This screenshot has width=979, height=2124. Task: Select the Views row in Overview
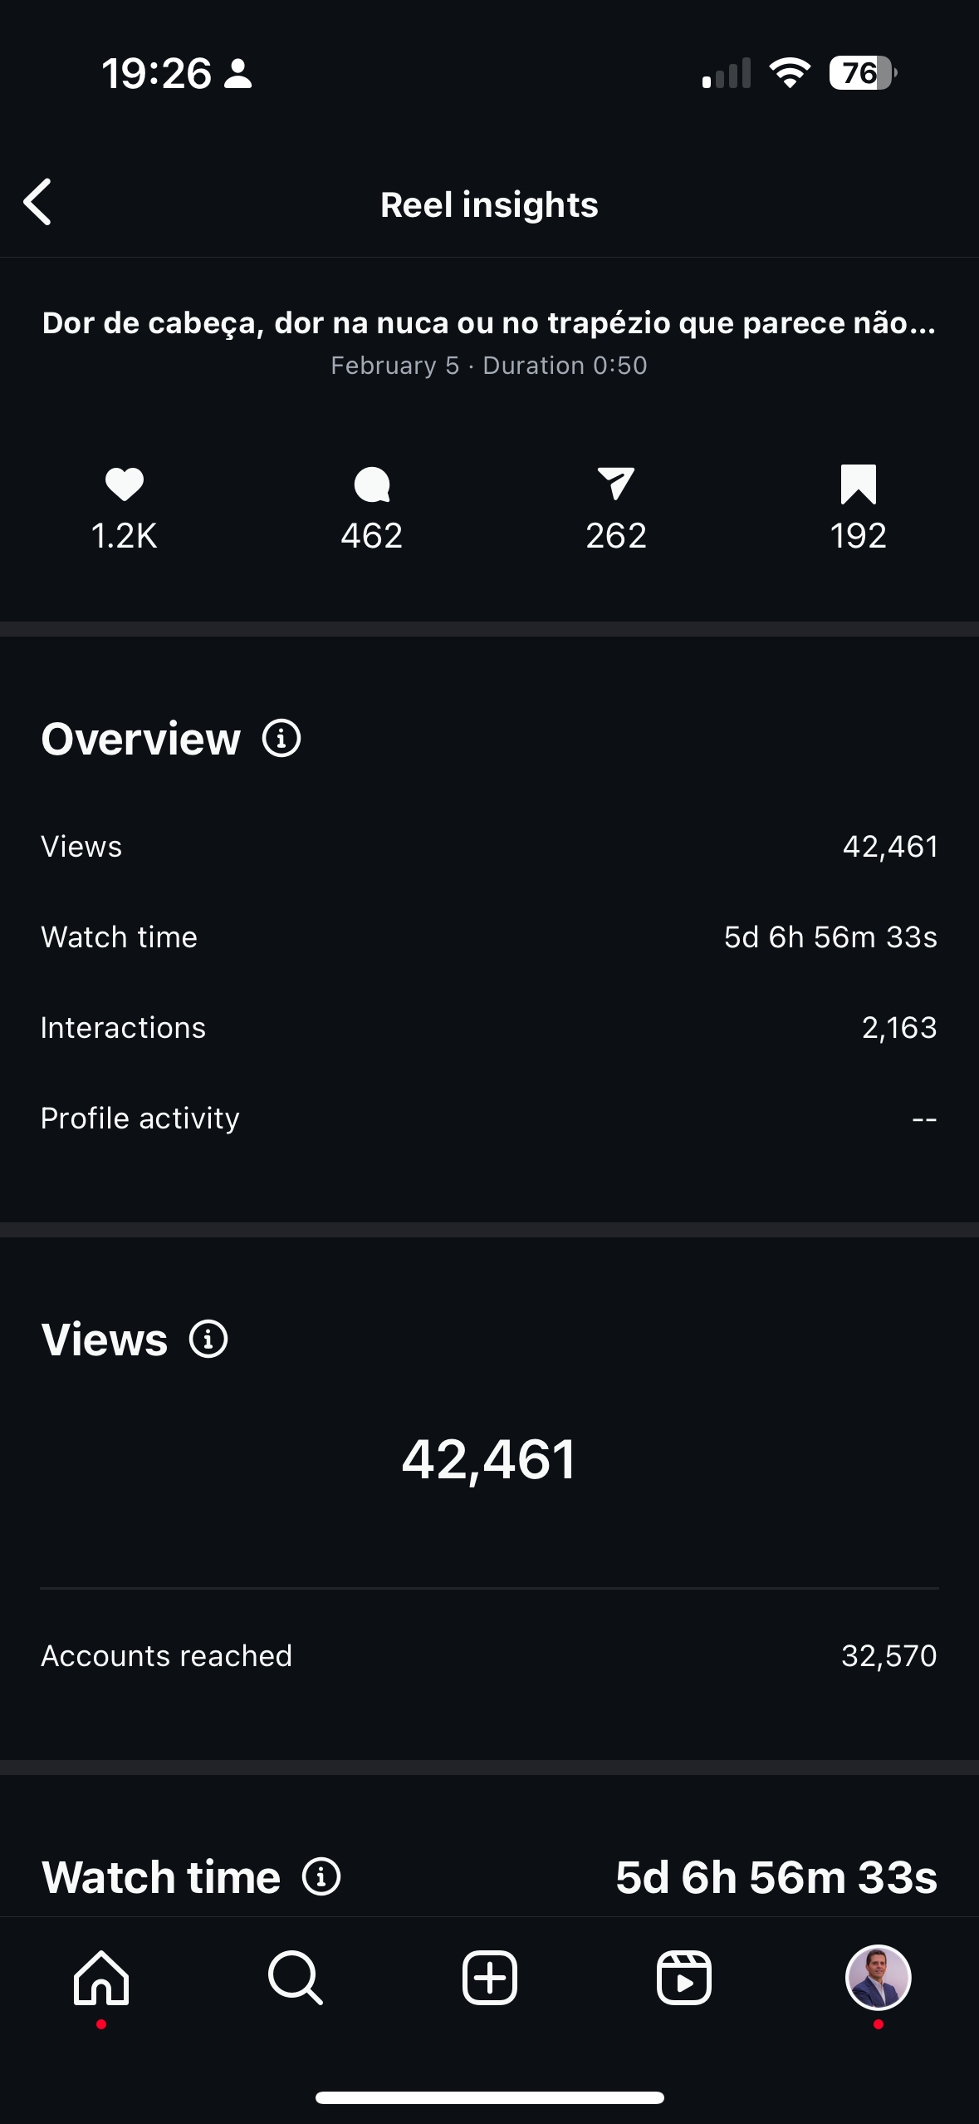pyautogui.click(x=489, y=847)
